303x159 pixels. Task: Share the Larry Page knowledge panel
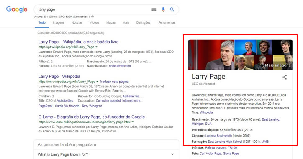tap(285, 77)
